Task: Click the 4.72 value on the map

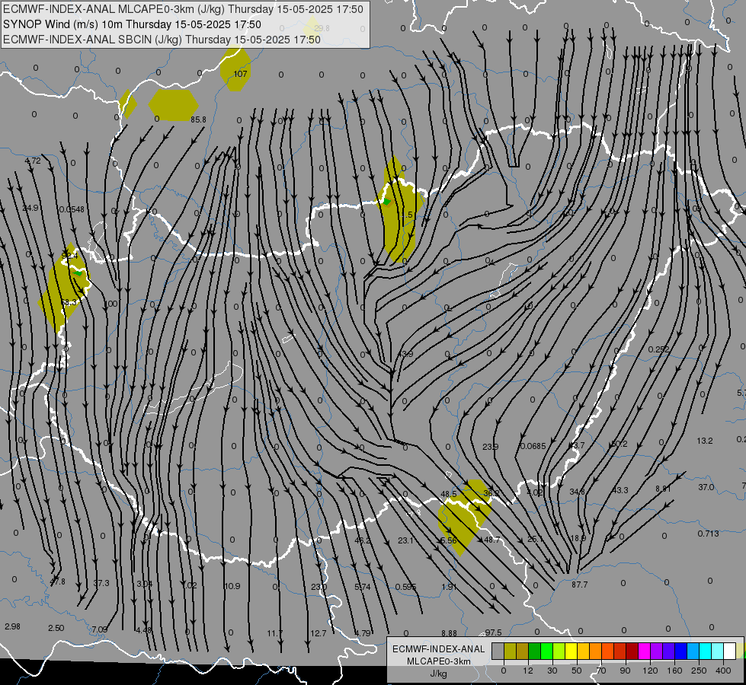Action: pyautogui.click(x=33, y=161)
